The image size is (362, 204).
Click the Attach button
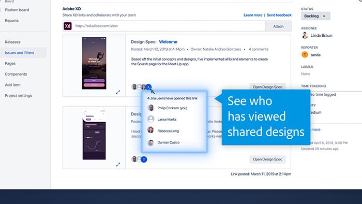click(x=278, y=26)
